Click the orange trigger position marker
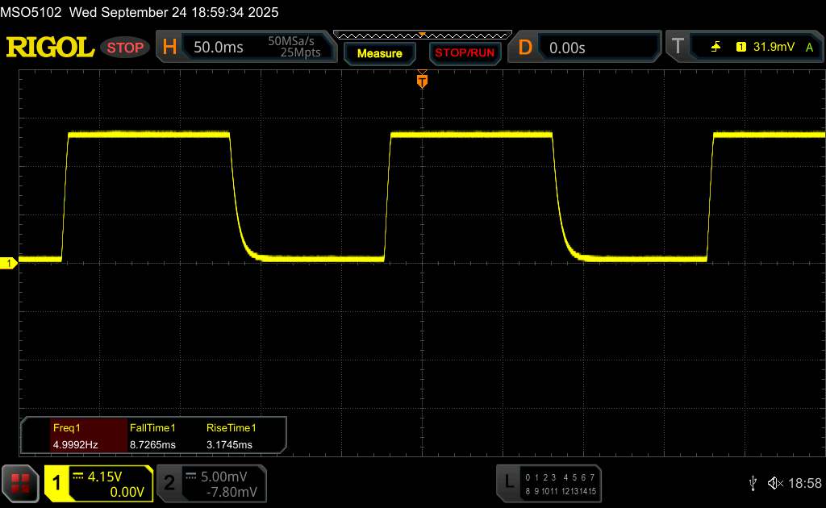826x508 pixels. (x=421, y=80)
